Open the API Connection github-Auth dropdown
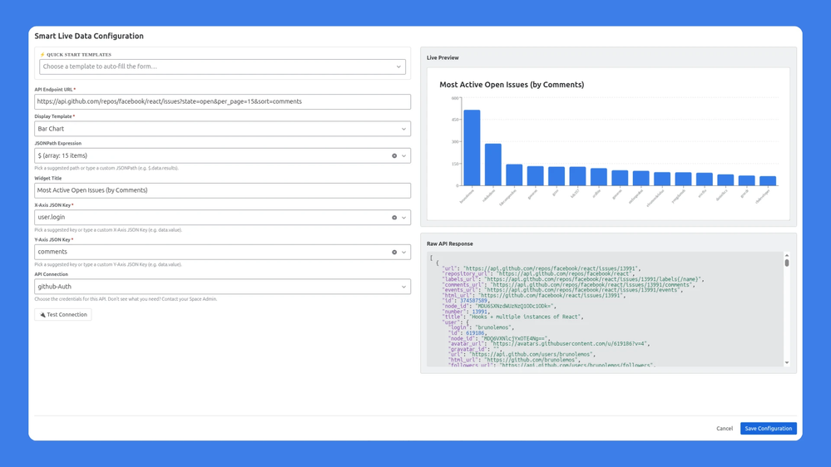The height and width of the screenshot is (467, 831). pos(223,287)
